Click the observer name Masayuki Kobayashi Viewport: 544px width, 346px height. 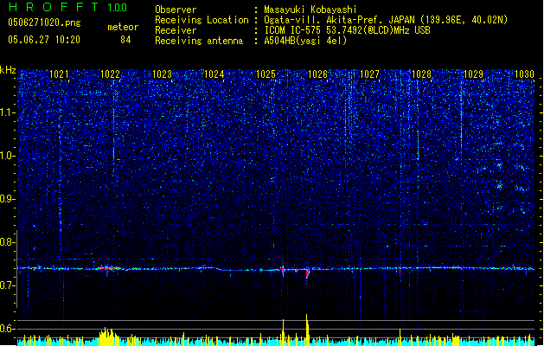pos(310,10)
